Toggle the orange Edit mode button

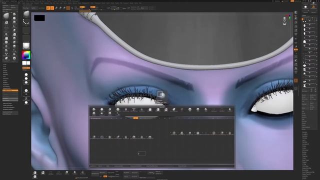(48, 8)
